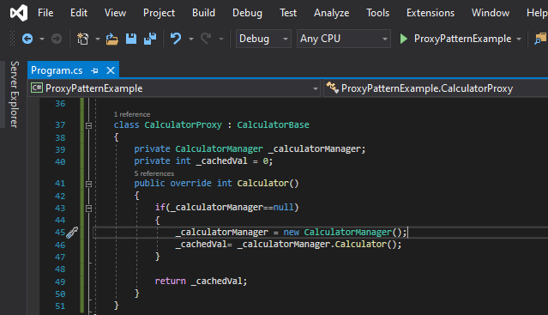Open the Edit menu
Viewport: 548px width, 315px height.
point(79,13)
